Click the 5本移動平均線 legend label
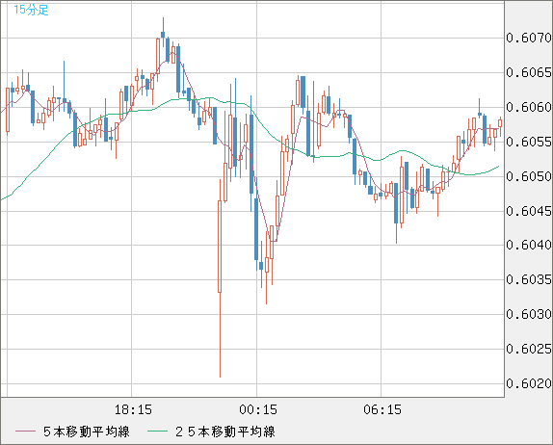The width and height of the screenshot is (553, 445). 87,432
